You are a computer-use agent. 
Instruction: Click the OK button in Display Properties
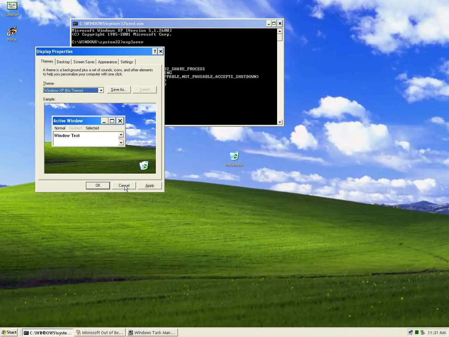[x=98, y=186]
